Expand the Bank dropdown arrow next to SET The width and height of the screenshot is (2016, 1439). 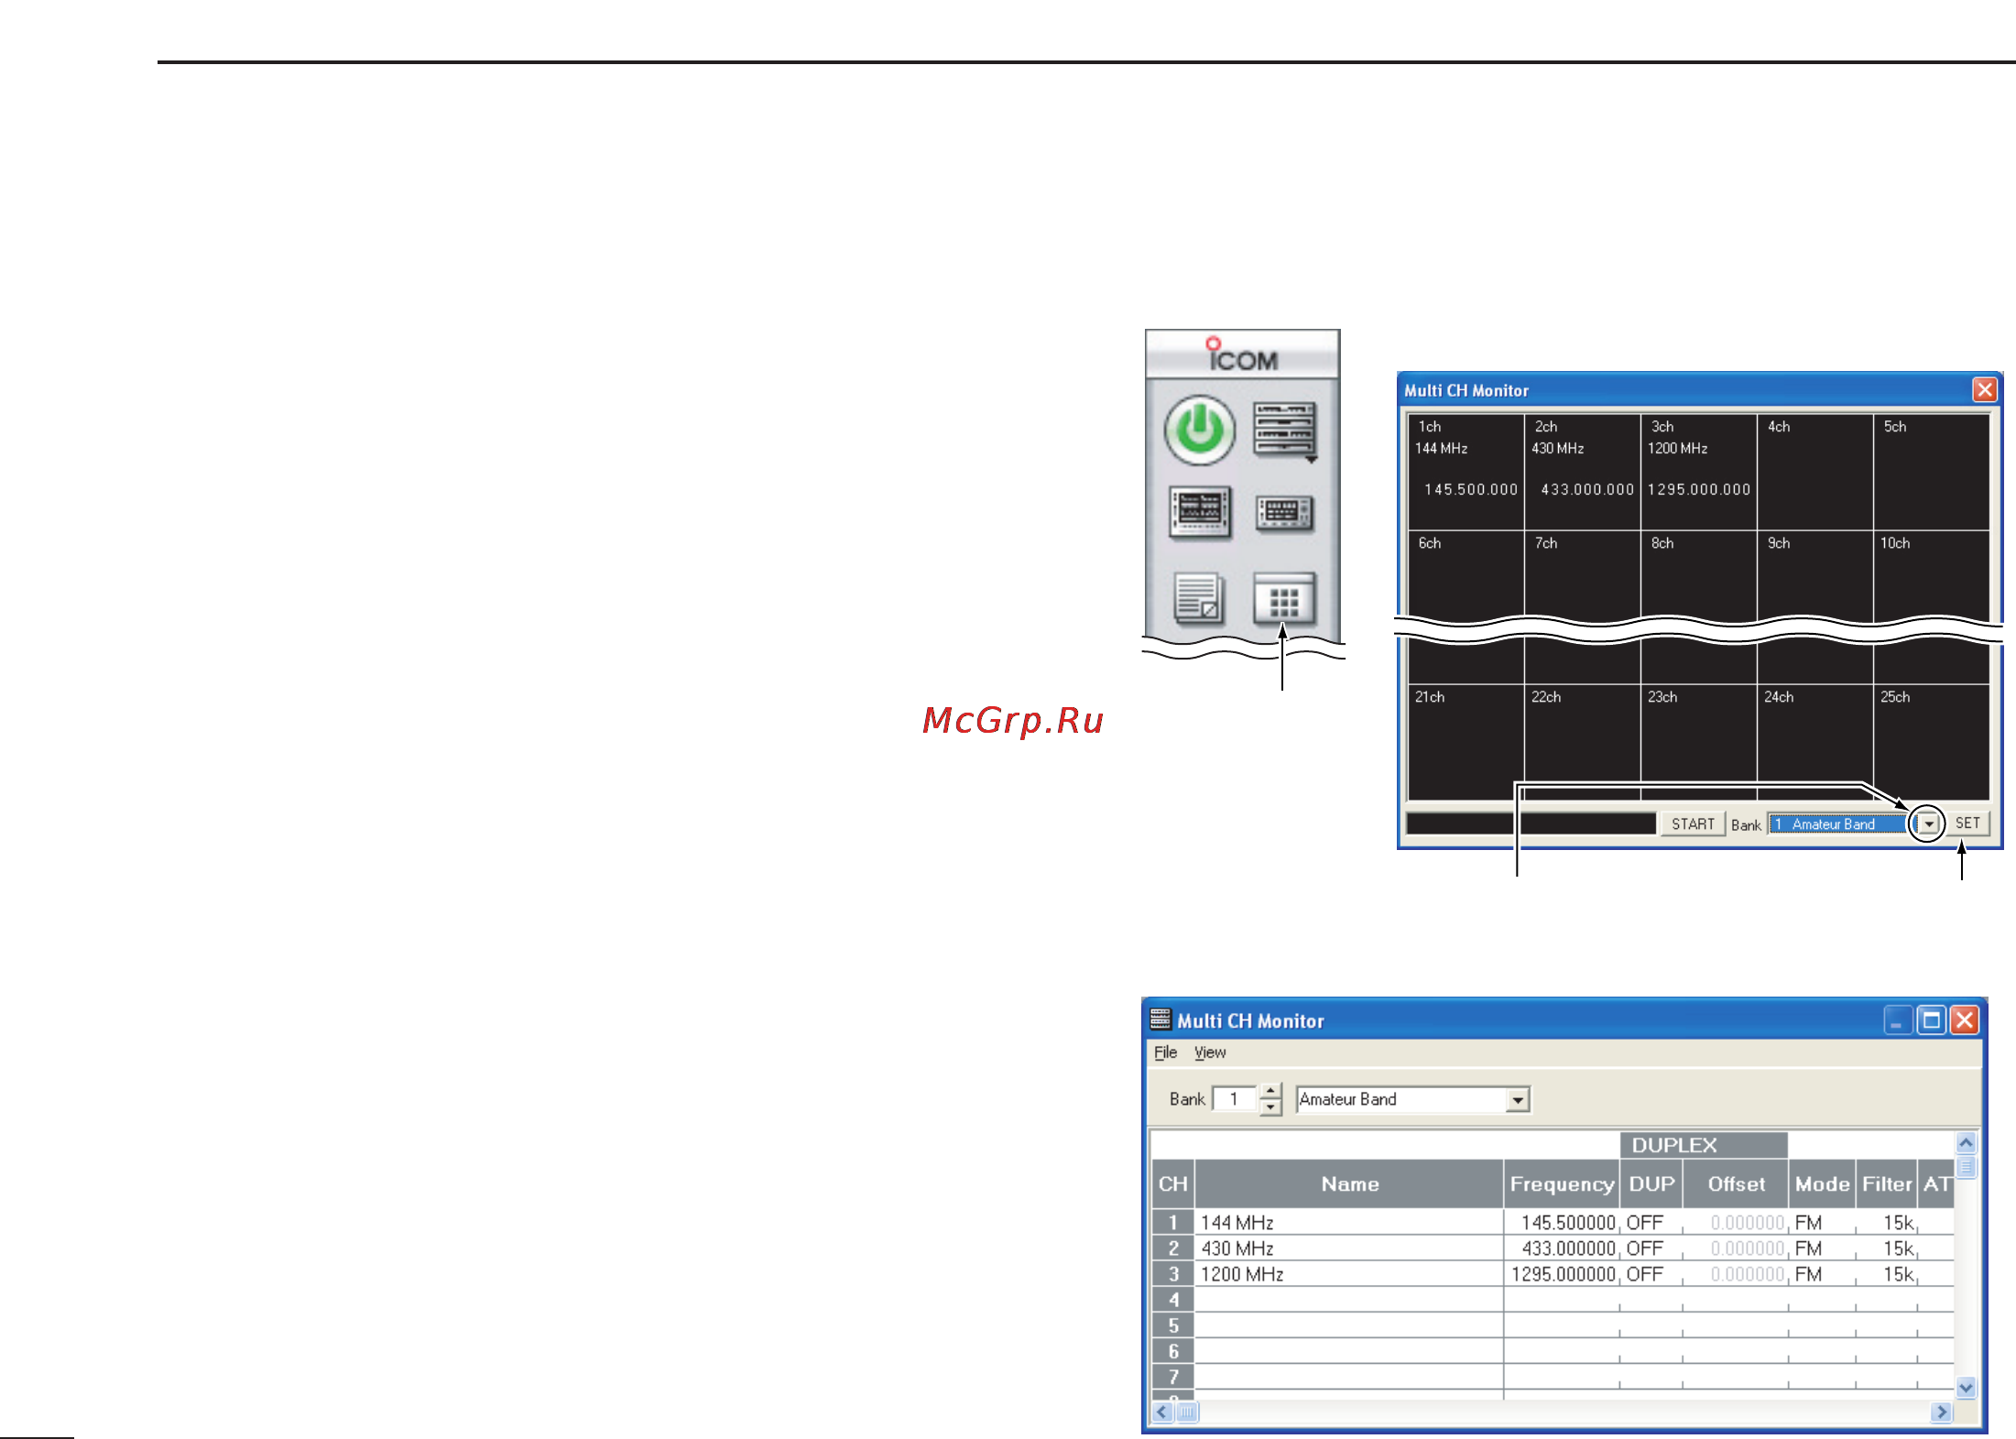(x=1929, y=824)
